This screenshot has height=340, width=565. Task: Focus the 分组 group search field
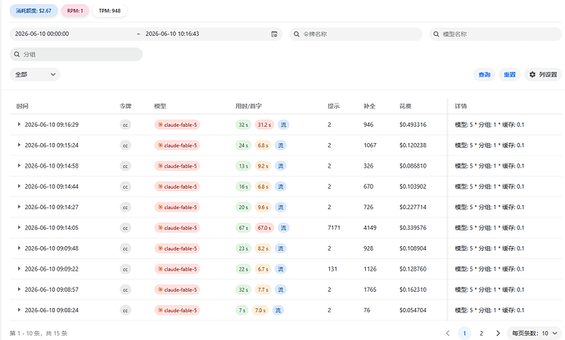76,54
